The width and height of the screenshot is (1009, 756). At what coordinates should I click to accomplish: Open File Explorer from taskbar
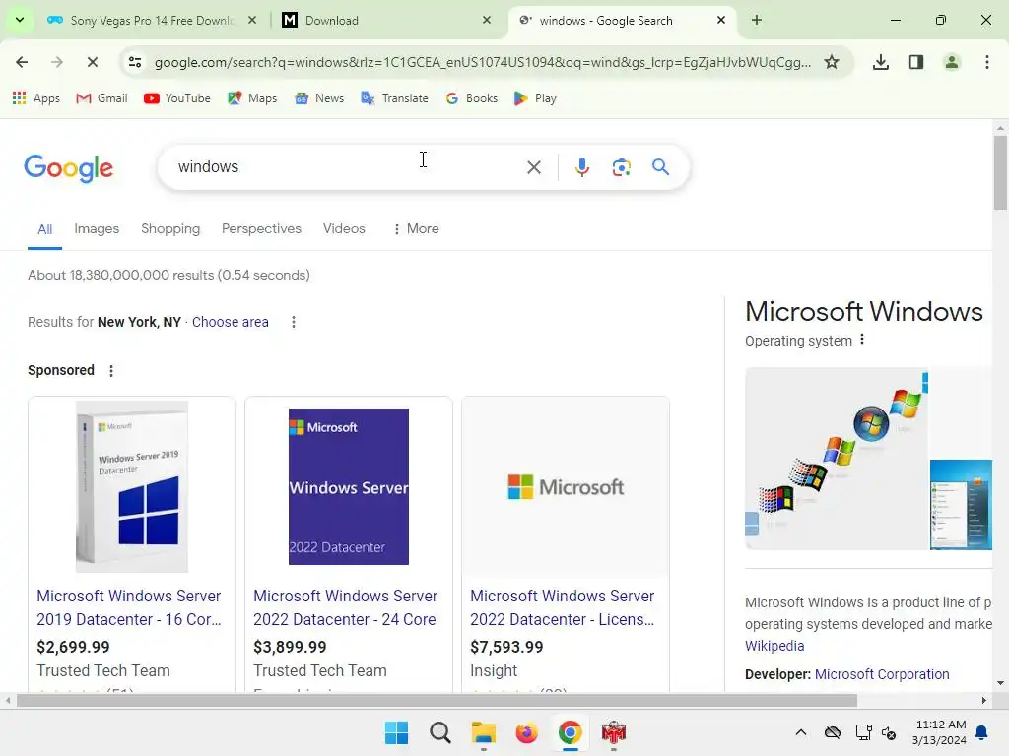483,732
